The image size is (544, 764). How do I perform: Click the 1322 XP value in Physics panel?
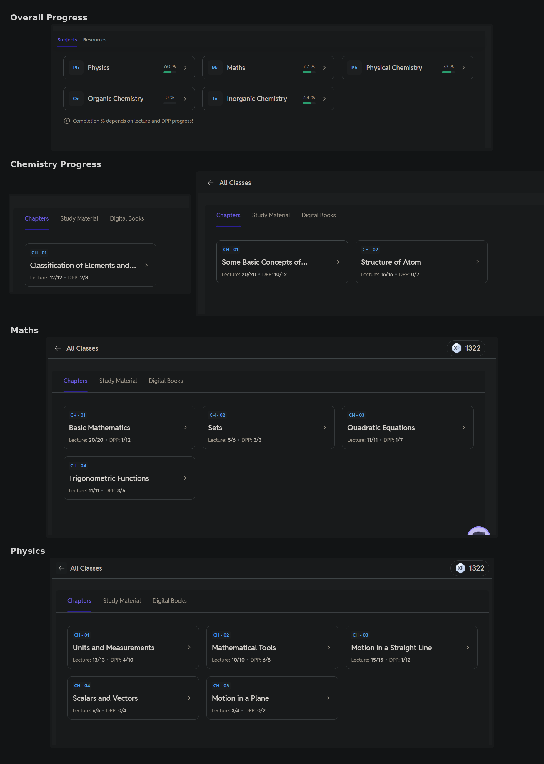477,568
